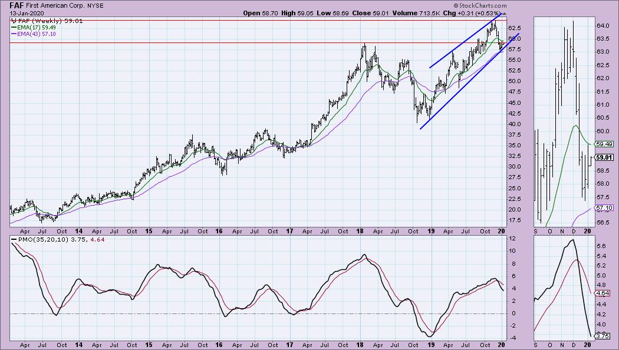
Task: Click the High 59.05 value
Action: (x=297, y=13)
